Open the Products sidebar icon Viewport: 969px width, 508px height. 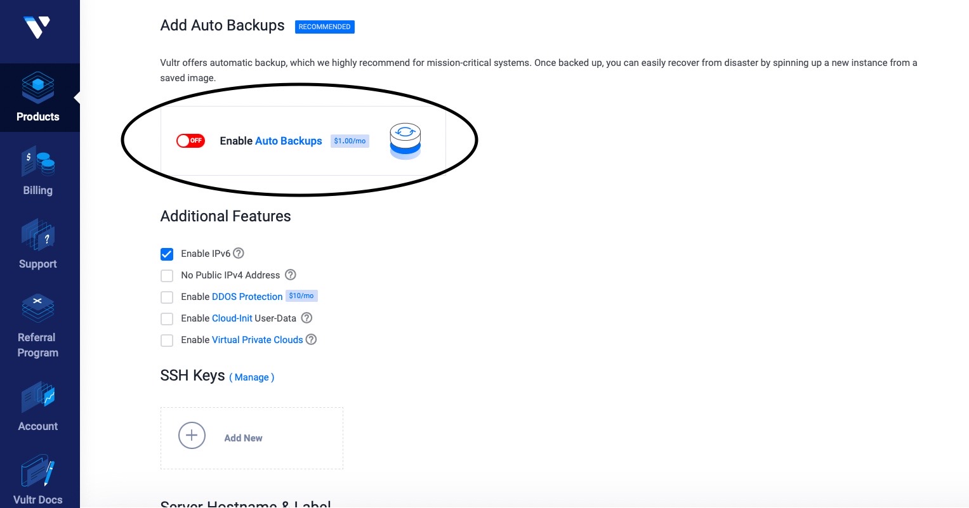tap(38, 88)
